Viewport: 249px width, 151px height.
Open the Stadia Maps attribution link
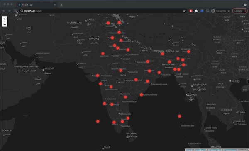pos(200,150)
